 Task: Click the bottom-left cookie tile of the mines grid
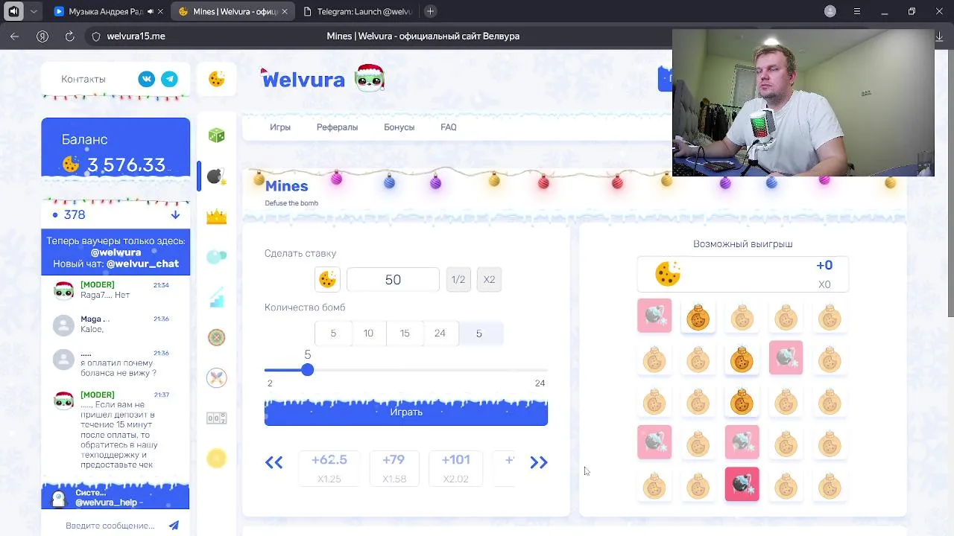pos(654,486)
